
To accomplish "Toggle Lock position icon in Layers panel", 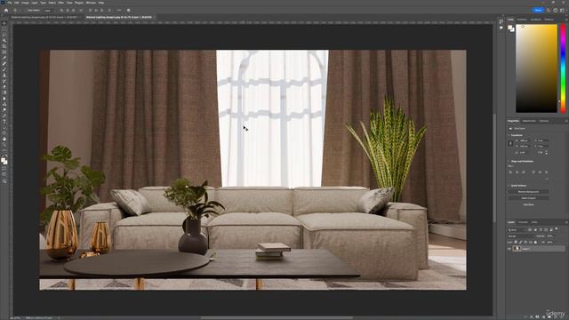I will click(x=525, y=242).
